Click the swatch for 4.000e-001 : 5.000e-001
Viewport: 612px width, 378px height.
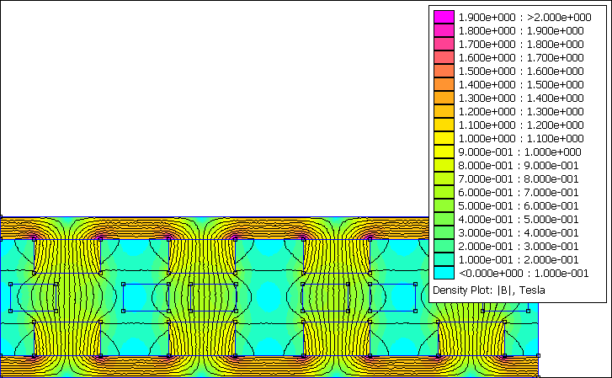tap(444, 219)
